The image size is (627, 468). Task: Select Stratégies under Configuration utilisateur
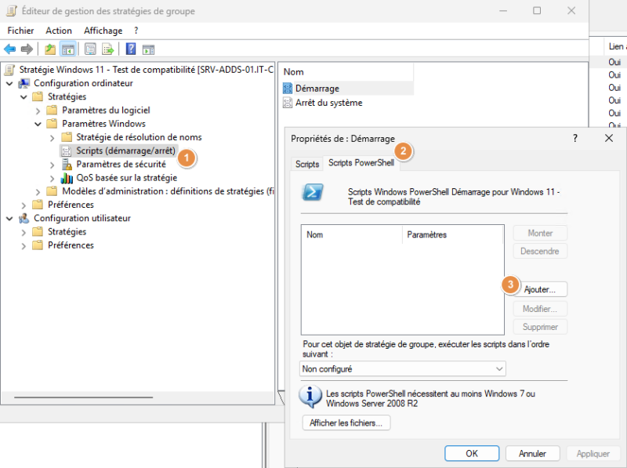click(x=67, y=232)
